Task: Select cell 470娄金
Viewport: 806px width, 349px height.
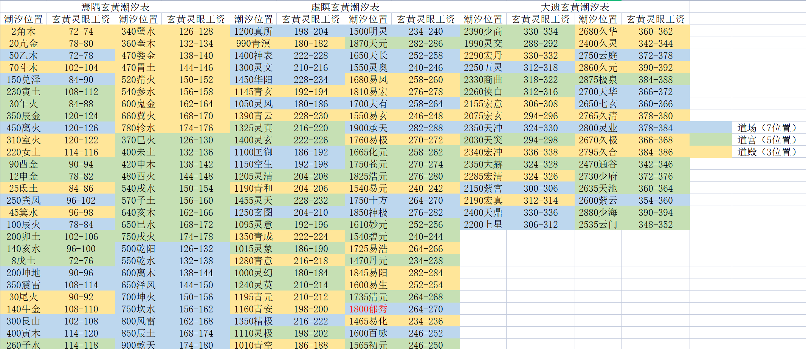Action: coord(138,55)
